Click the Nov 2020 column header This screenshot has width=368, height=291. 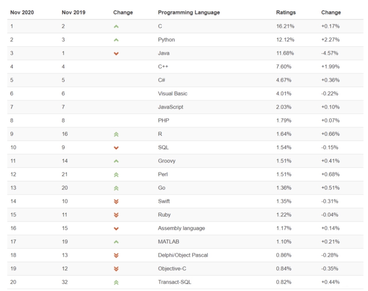tap(22, 13)
